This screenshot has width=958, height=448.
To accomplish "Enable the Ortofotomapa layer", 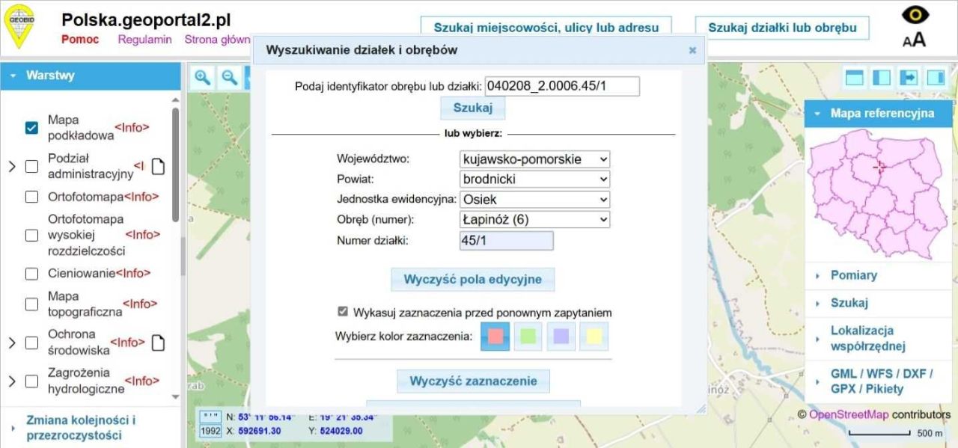I will (31, 197).
